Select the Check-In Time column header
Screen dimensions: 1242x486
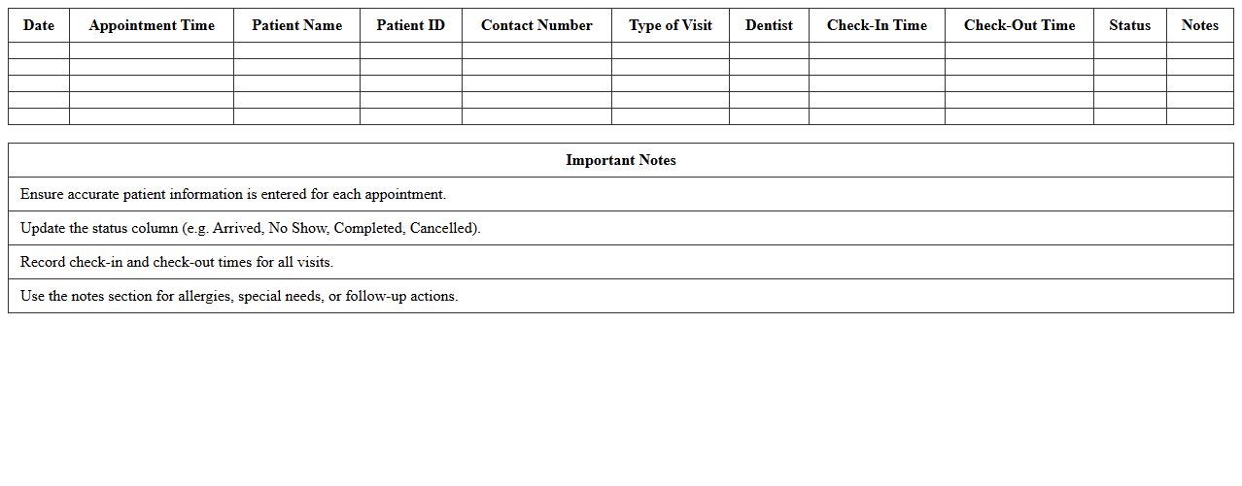(x=877, y=25)
